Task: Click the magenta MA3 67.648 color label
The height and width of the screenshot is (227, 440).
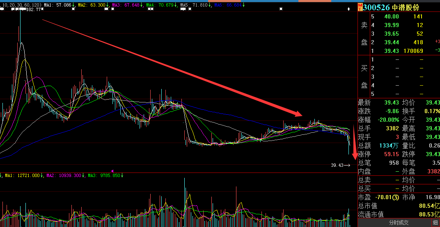Action: click(127, 5)
